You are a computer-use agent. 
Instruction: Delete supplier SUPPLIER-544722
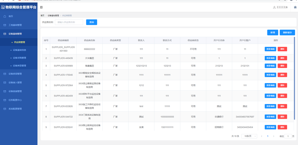click(x=282, y=117)
